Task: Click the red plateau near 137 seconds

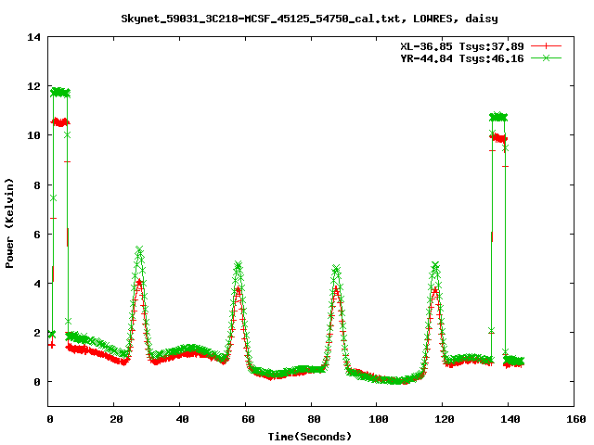Action: click(x=499, y=138)
